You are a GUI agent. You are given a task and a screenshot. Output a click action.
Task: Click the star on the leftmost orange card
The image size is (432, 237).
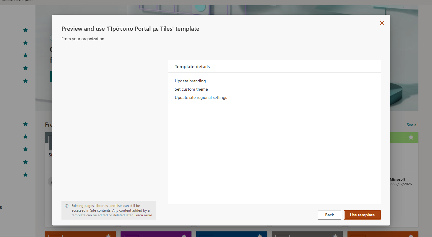pos(108,236)
